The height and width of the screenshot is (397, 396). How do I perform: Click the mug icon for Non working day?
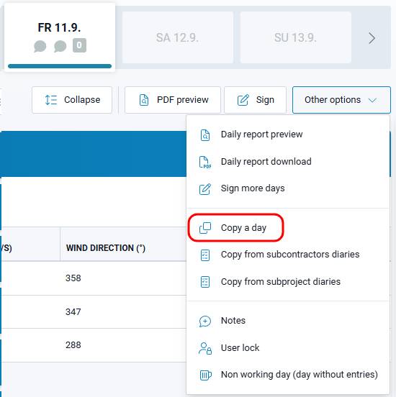(206, 375)
